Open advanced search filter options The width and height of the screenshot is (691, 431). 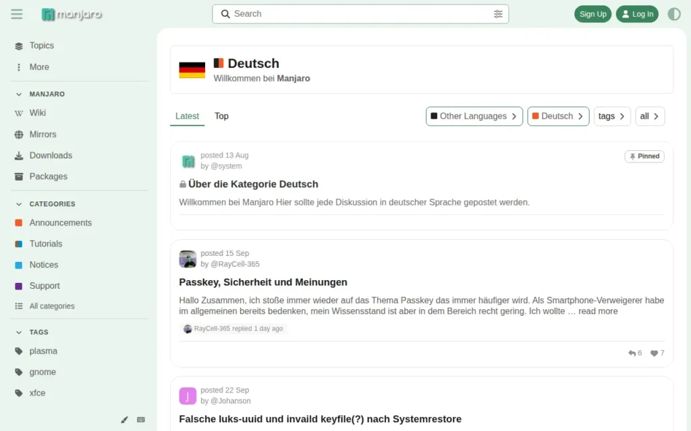click(x=498, y=14)
